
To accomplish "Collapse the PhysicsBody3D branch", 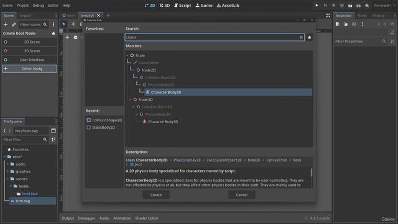I will (137, 114).
